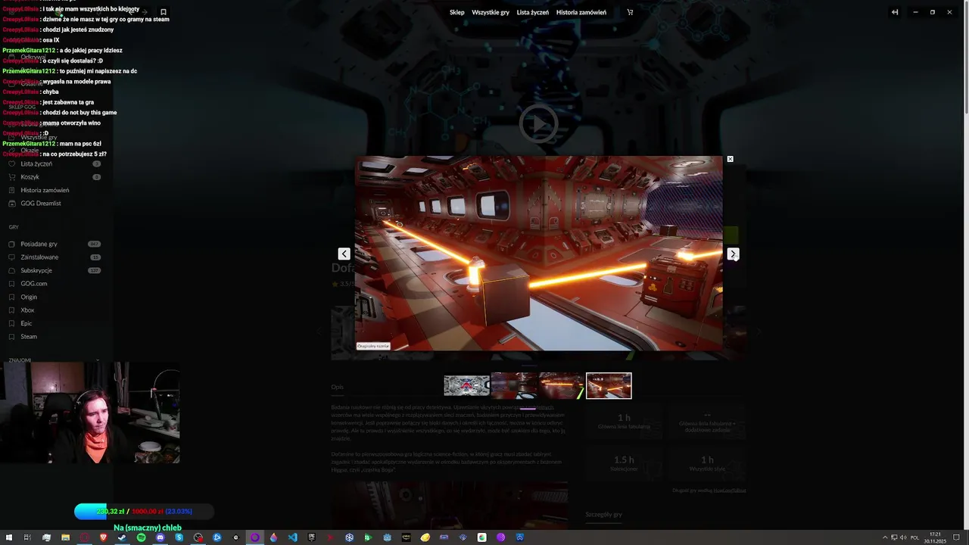The height and width of the screenshot is (545, 969).
Task: Click the webcam overlay feed
Action: tap(90, 413)
